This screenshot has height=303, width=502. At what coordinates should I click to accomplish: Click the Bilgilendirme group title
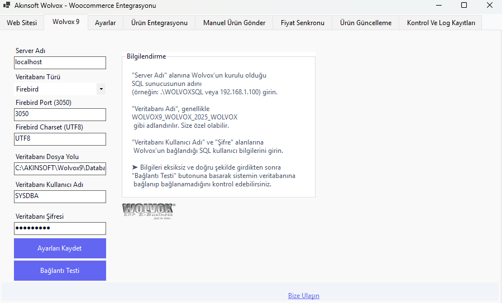point(146,56)
